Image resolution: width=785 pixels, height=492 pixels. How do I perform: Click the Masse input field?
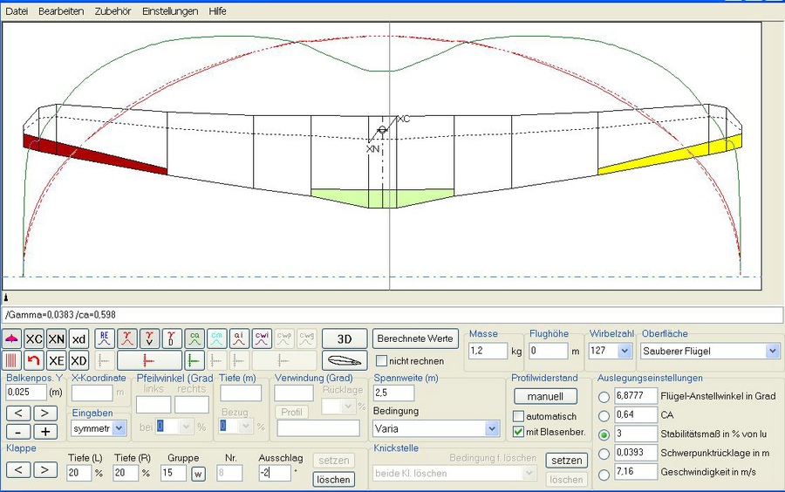pos(488,351)
